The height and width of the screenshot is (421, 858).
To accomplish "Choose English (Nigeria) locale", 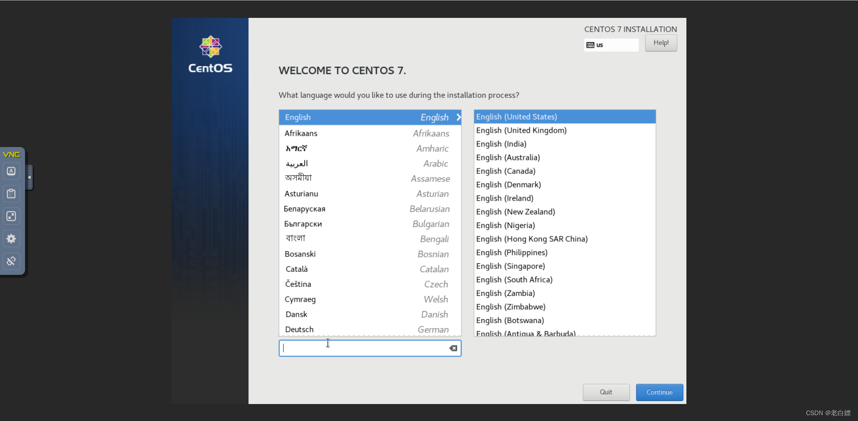I will point(565,225).
